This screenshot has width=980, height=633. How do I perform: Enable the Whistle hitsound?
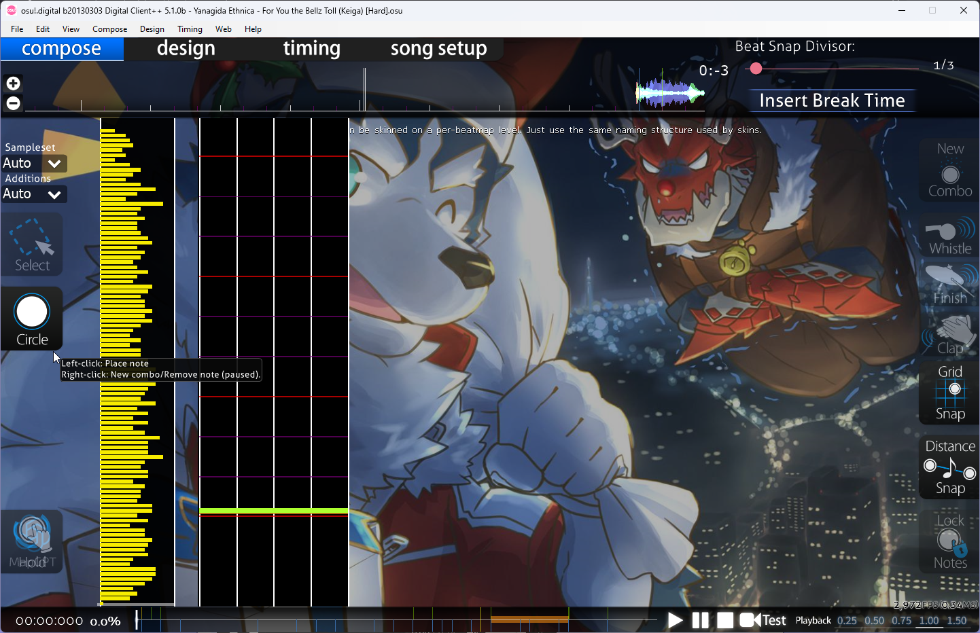tap(949, 236)
